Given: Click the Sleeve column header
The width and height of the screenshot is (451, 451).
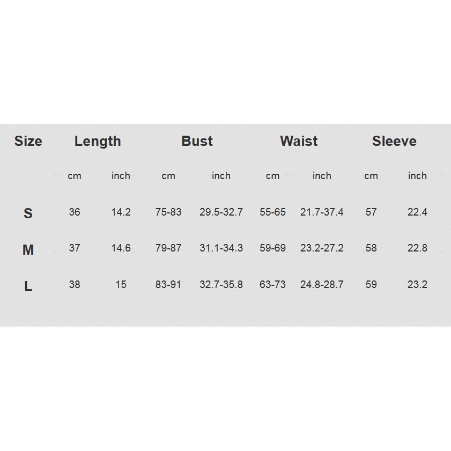Looking at the screenshot, I should (394, 142).
